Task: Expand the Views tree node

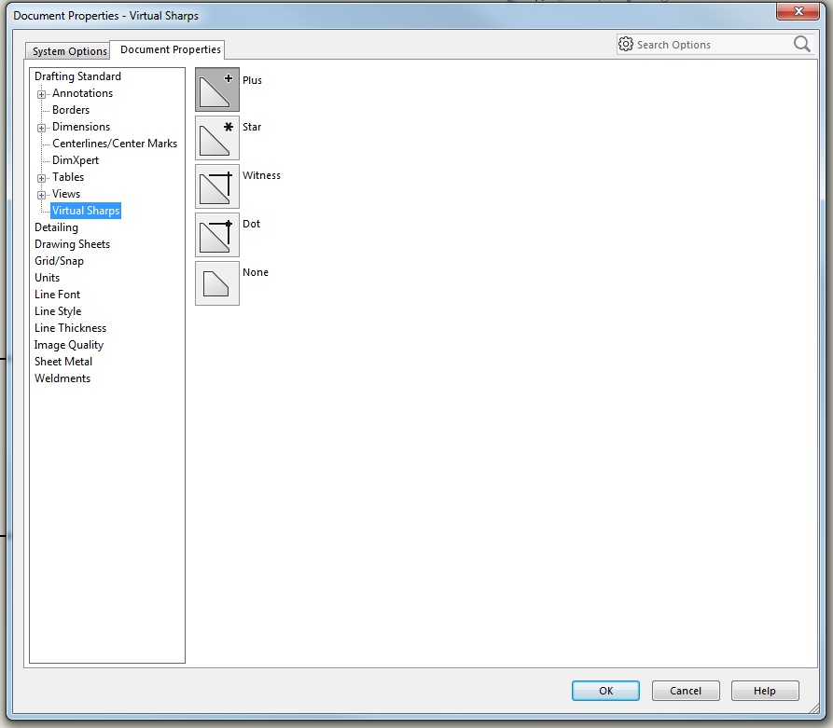Action: [x=41, y=195]
